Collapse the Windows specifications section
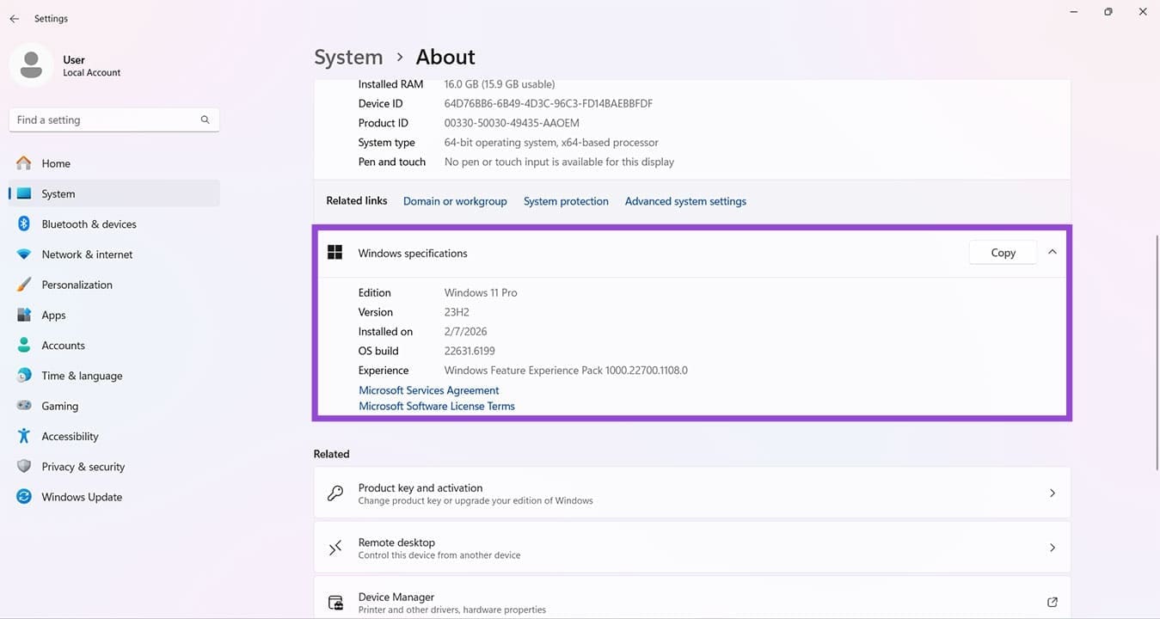1160x619 pixels. 1052,252
